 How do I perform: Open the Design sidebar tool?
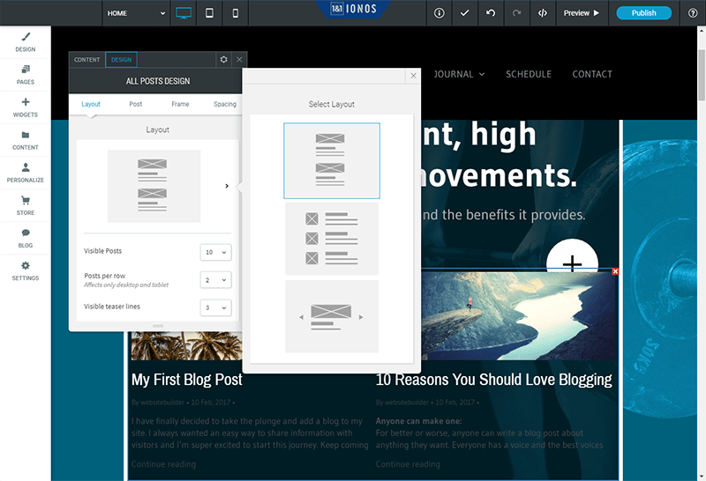(x=26, y=42)
